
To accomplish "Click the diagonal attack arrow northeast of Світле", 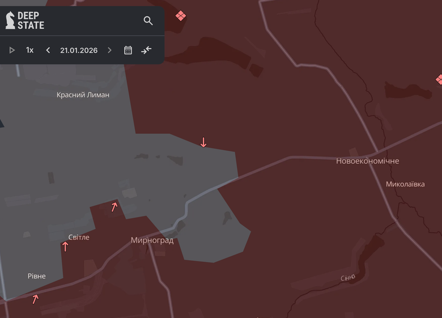I will point(114,207).
